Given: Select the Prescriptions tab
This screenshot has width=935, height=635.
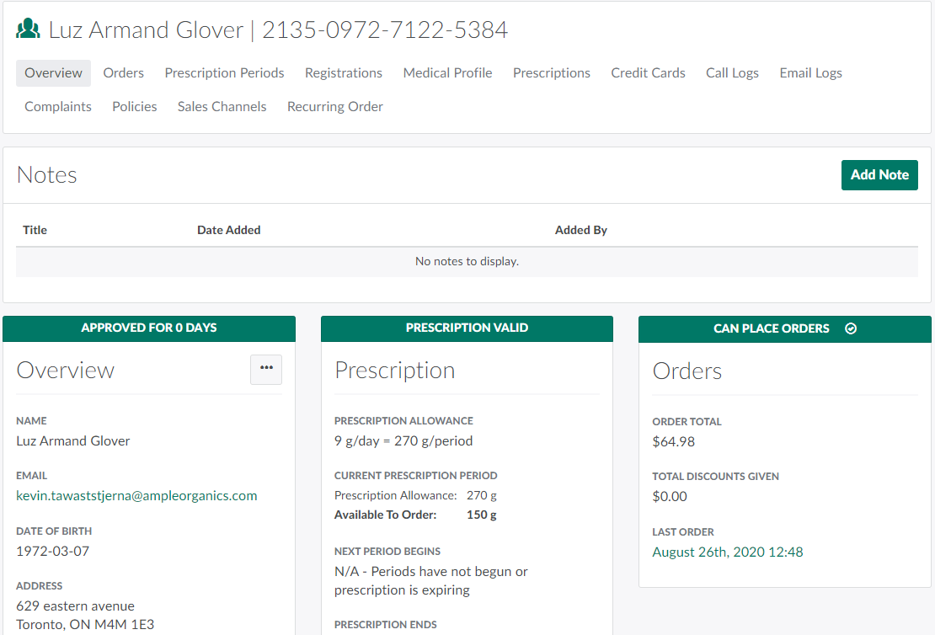Looking at the screenshot, I should [552, 73].
